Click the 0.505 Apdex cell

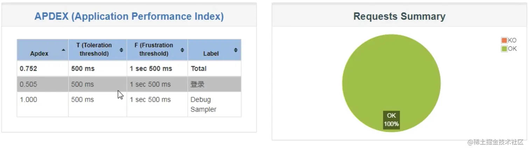point(43,84)
